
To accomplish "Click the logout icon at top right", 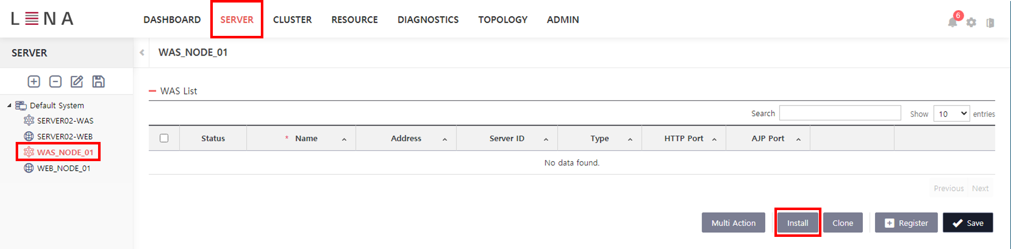I will [x=990, y=23].
